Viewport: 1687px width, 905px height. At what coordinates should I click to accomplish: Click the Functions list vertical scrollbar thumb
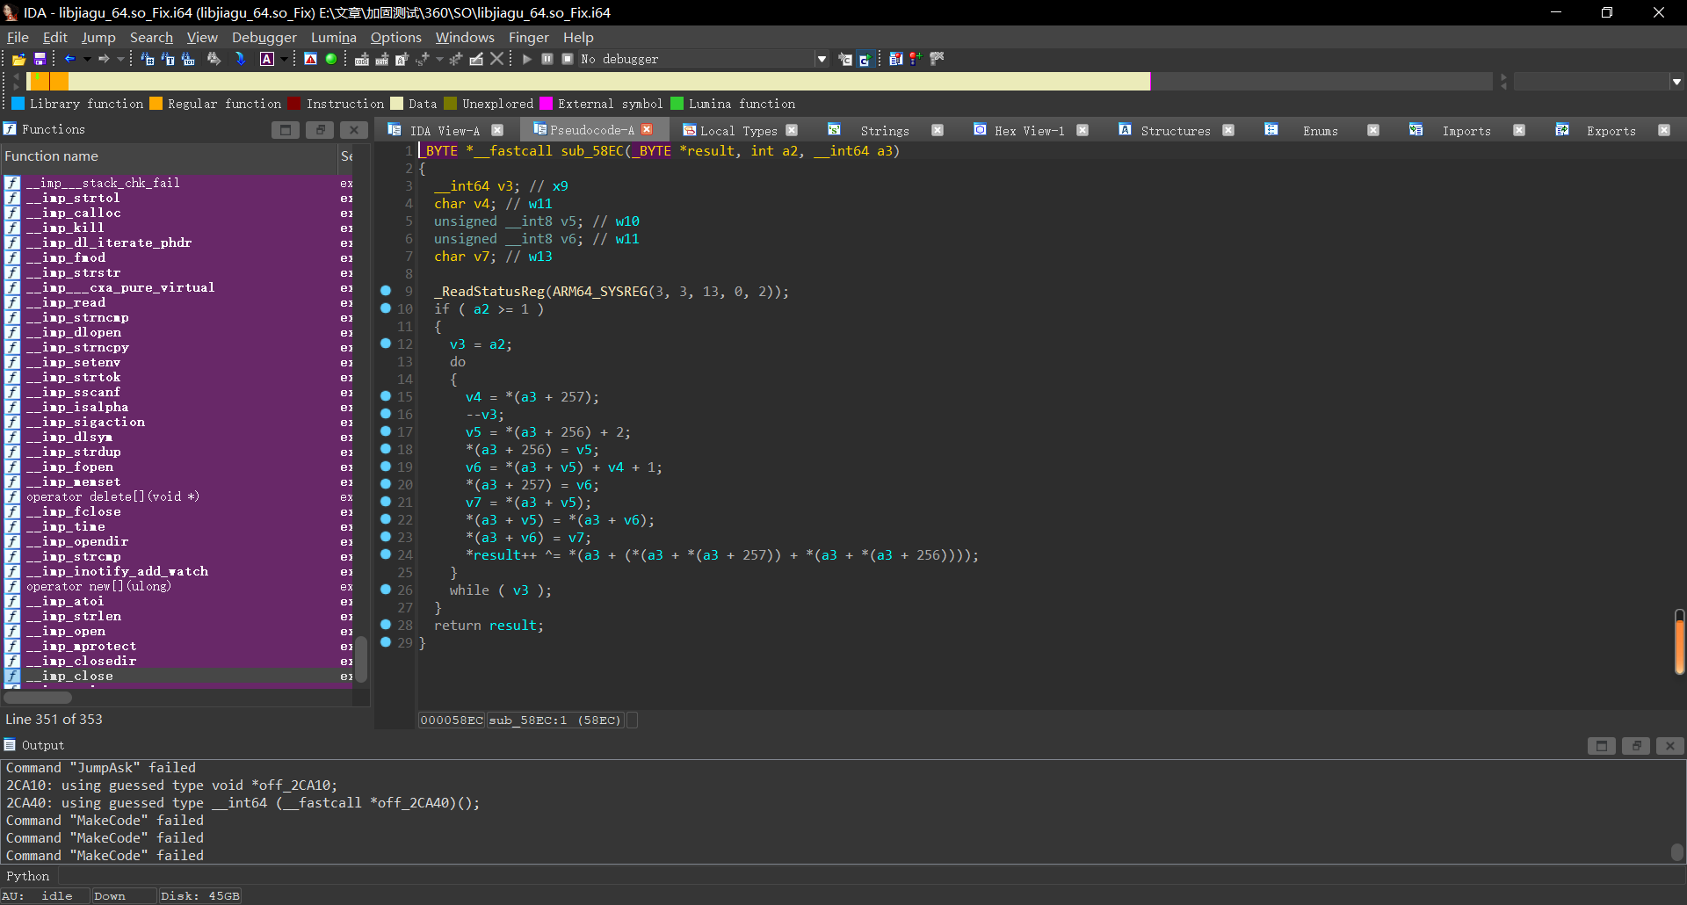[361, 659]
